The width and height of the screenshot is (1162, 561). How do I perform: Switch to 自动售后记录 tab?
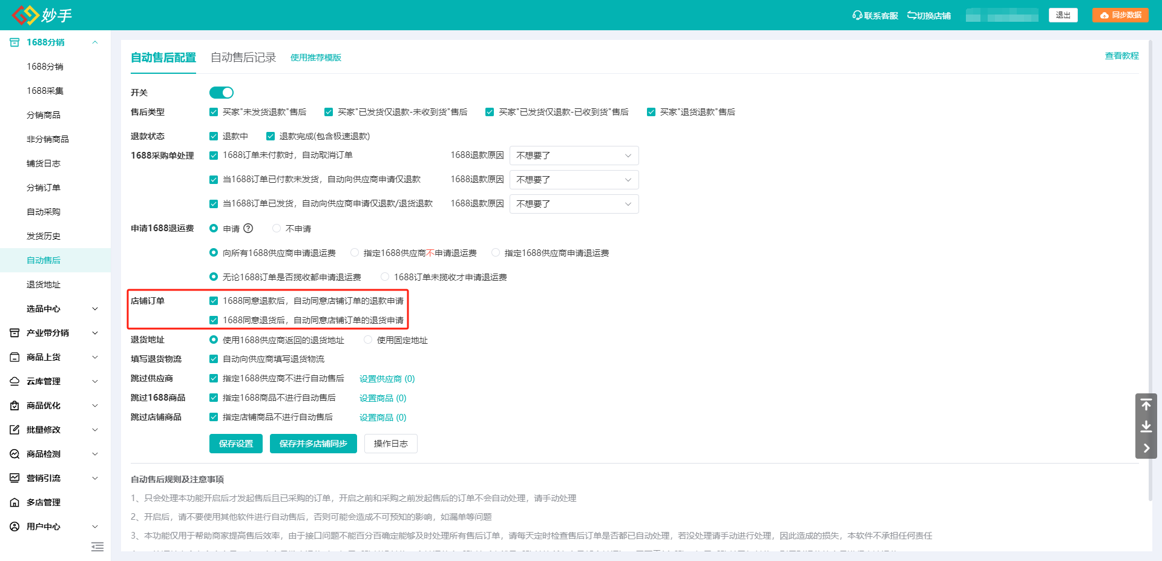click(x=243, y=57)
